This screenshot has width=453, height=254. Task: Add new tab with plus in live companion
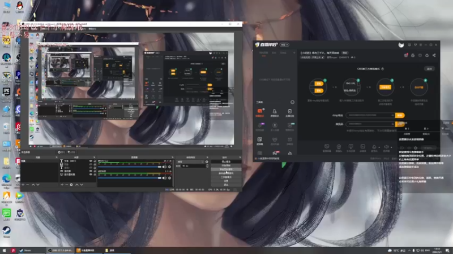294,53
